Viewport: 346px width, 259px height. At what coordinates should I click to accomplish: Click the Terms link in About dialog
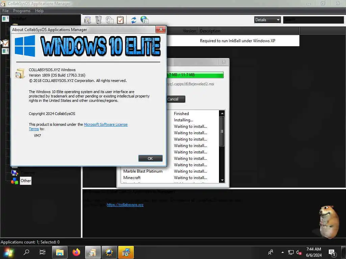tap(34, 129)
